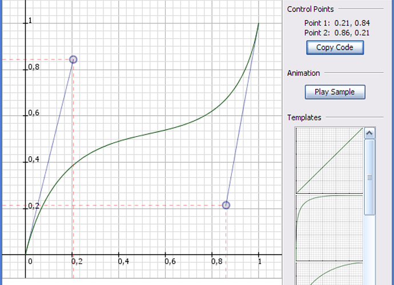The width and height of the screenshot is (394, 285).
Task: Click the Animation section heading
Action: [304, 73]
